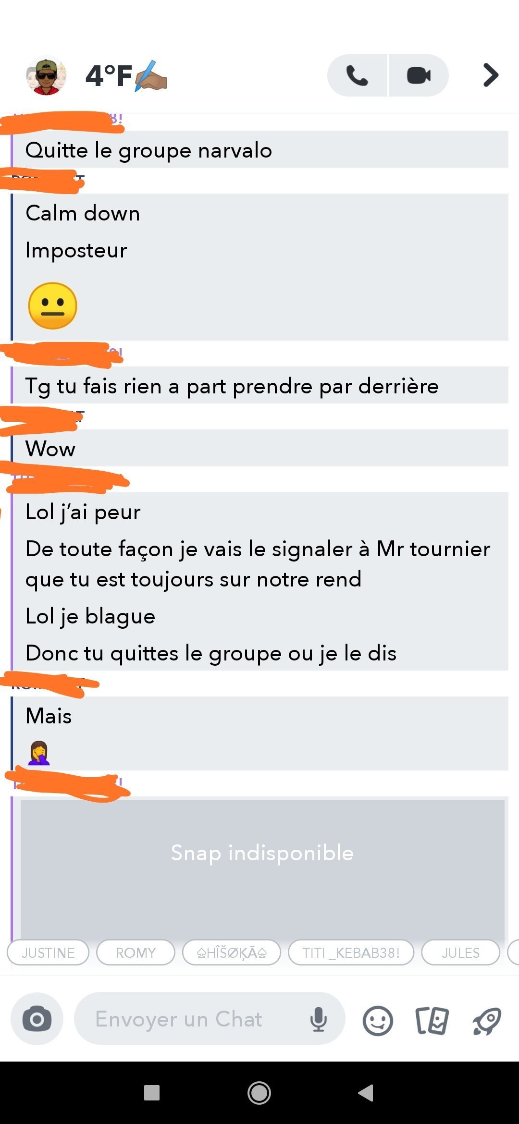Screen dimensions: 519x1124
Task: Open the camera from chat bar
Action: click(x=37, y=1019)
